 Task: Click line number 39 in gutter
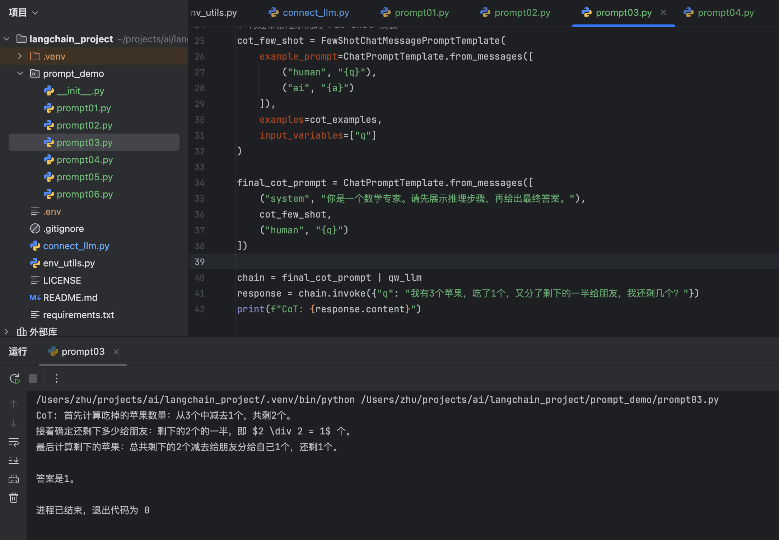pos(200,262)
